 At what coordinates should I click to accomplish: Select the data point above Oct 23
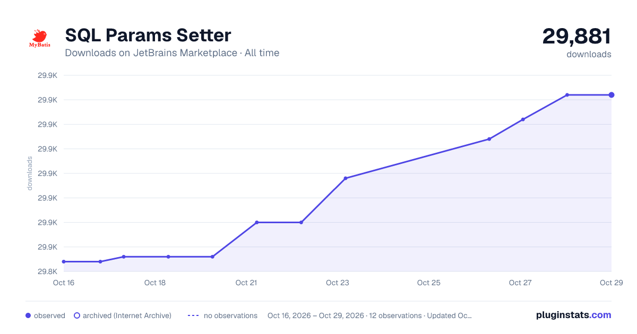tap(346, 178)
